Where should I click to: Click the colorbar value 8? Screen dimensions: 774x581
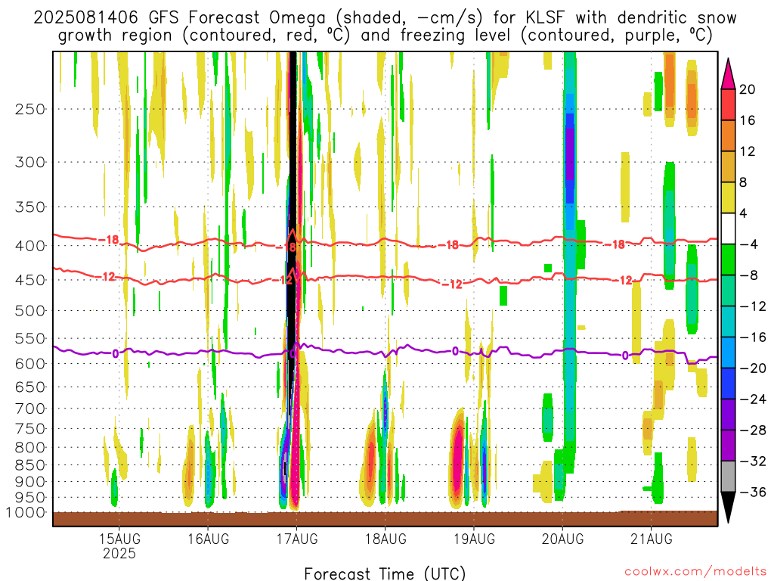pos(744,183)
